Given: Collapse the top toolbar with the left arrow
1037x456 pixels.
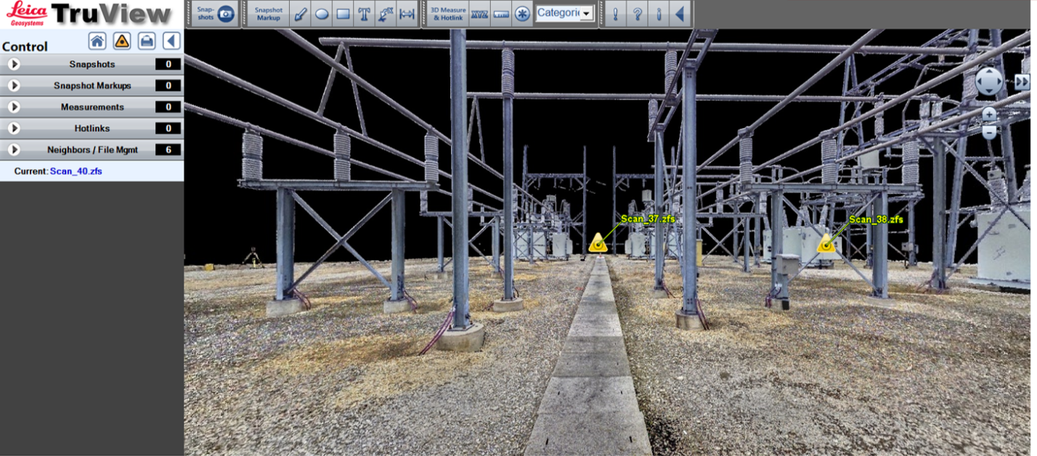Looking at the screenshot, I should pyautogui.click(x=680, y=14).
